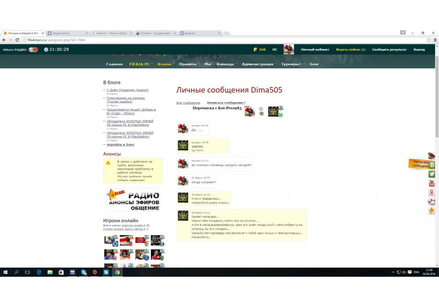Click the игроков онлайн link
Screen dimensions: 439x307
[133, 225]
